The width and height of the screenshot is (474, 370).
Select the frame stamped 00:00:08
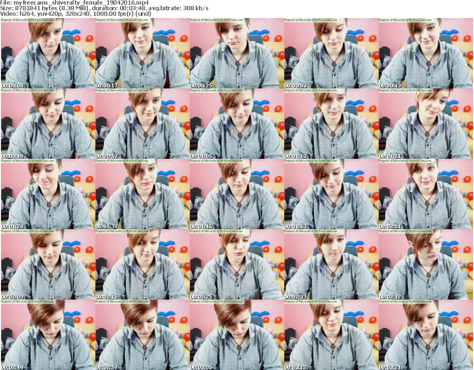48,54
